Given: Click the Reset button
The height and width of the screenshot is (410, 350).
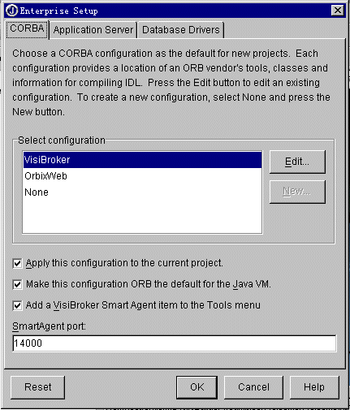Looking at the screenshot, I should 38,387.
